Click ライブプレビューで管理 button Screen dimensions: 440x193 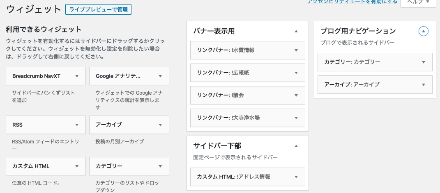click(x=98, y=9)
